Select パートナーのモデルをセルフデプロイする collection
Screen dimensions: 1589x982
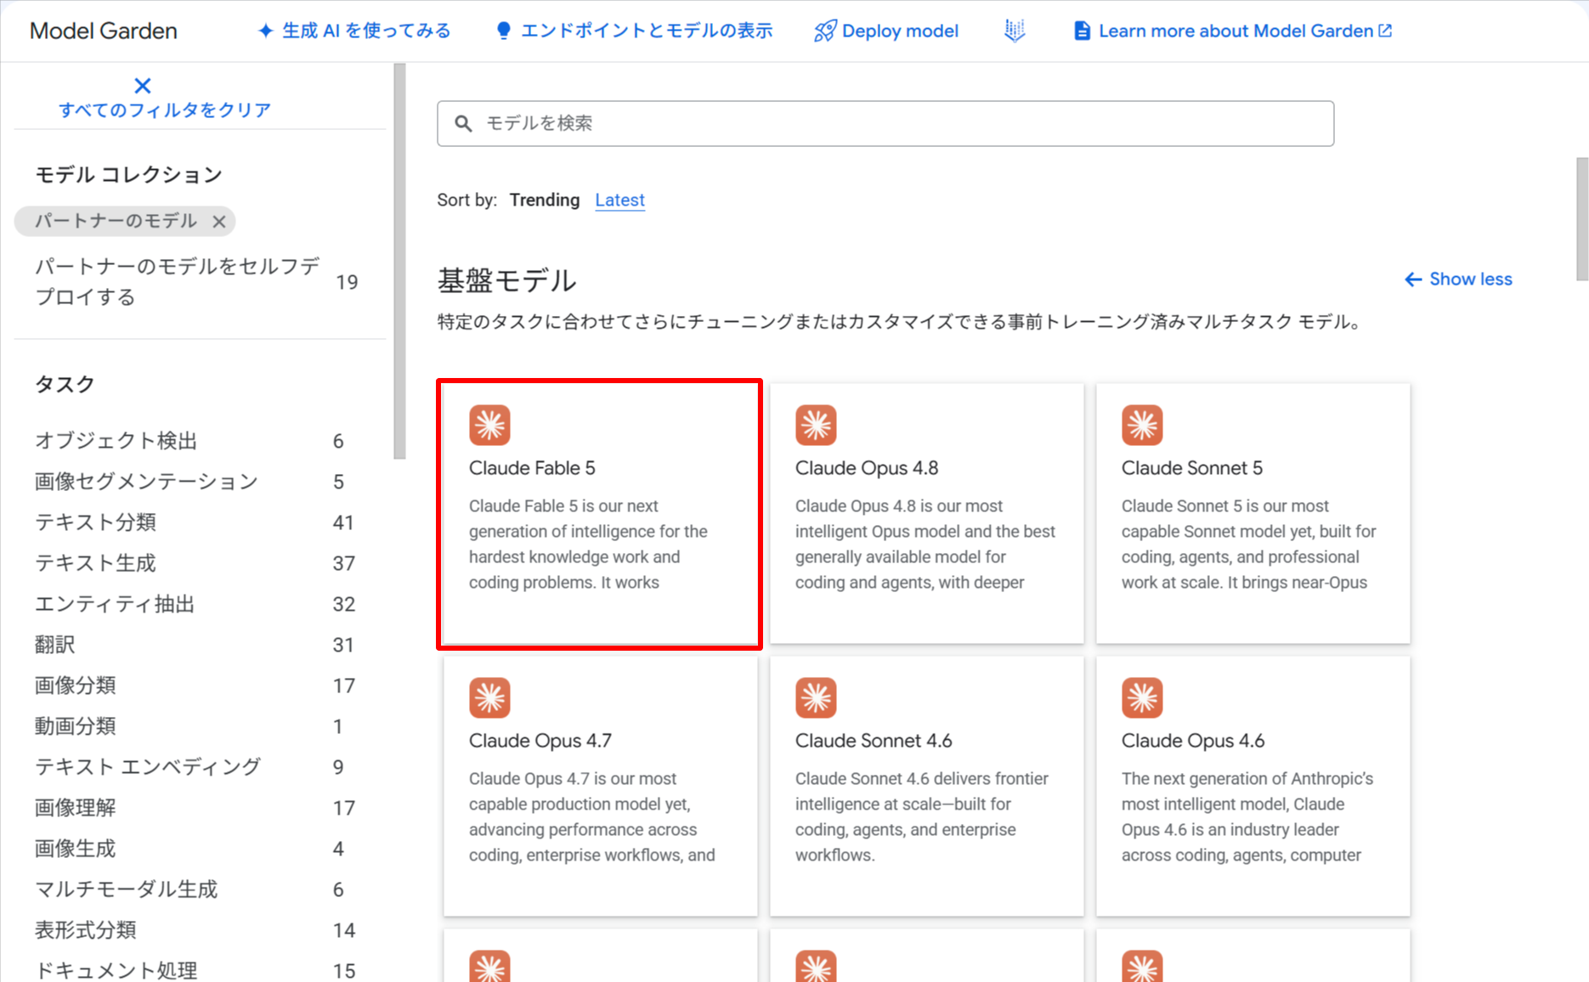(178, 282)
